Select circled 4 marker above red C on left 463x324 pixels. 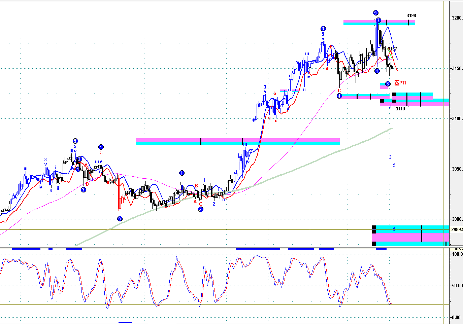click(101, 147)
